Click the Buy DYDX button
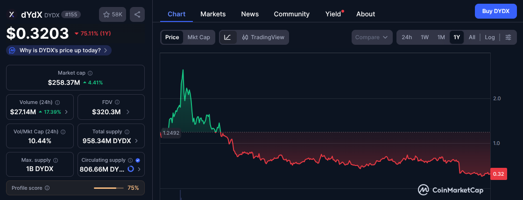The width and height of the screenshot is (523, 200). [495, 11]
